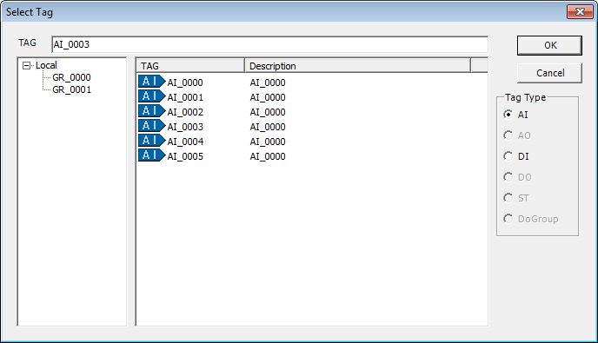
Task: Choose the DI tag type option
Action: pos(508,156)
